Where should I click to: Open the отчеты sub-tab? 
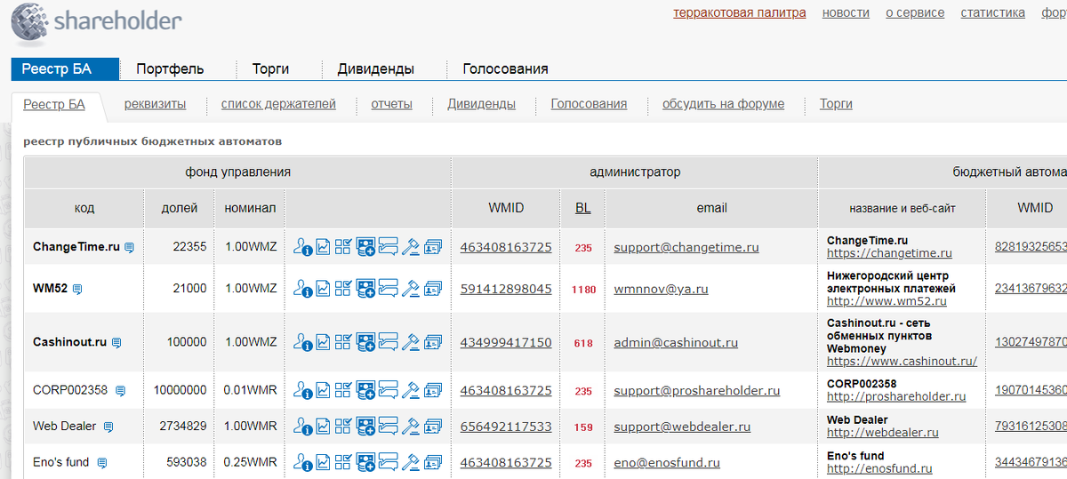pos(391,104)
